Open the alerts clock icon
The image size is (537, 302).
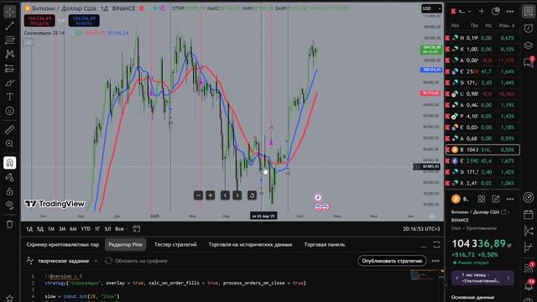529,28
